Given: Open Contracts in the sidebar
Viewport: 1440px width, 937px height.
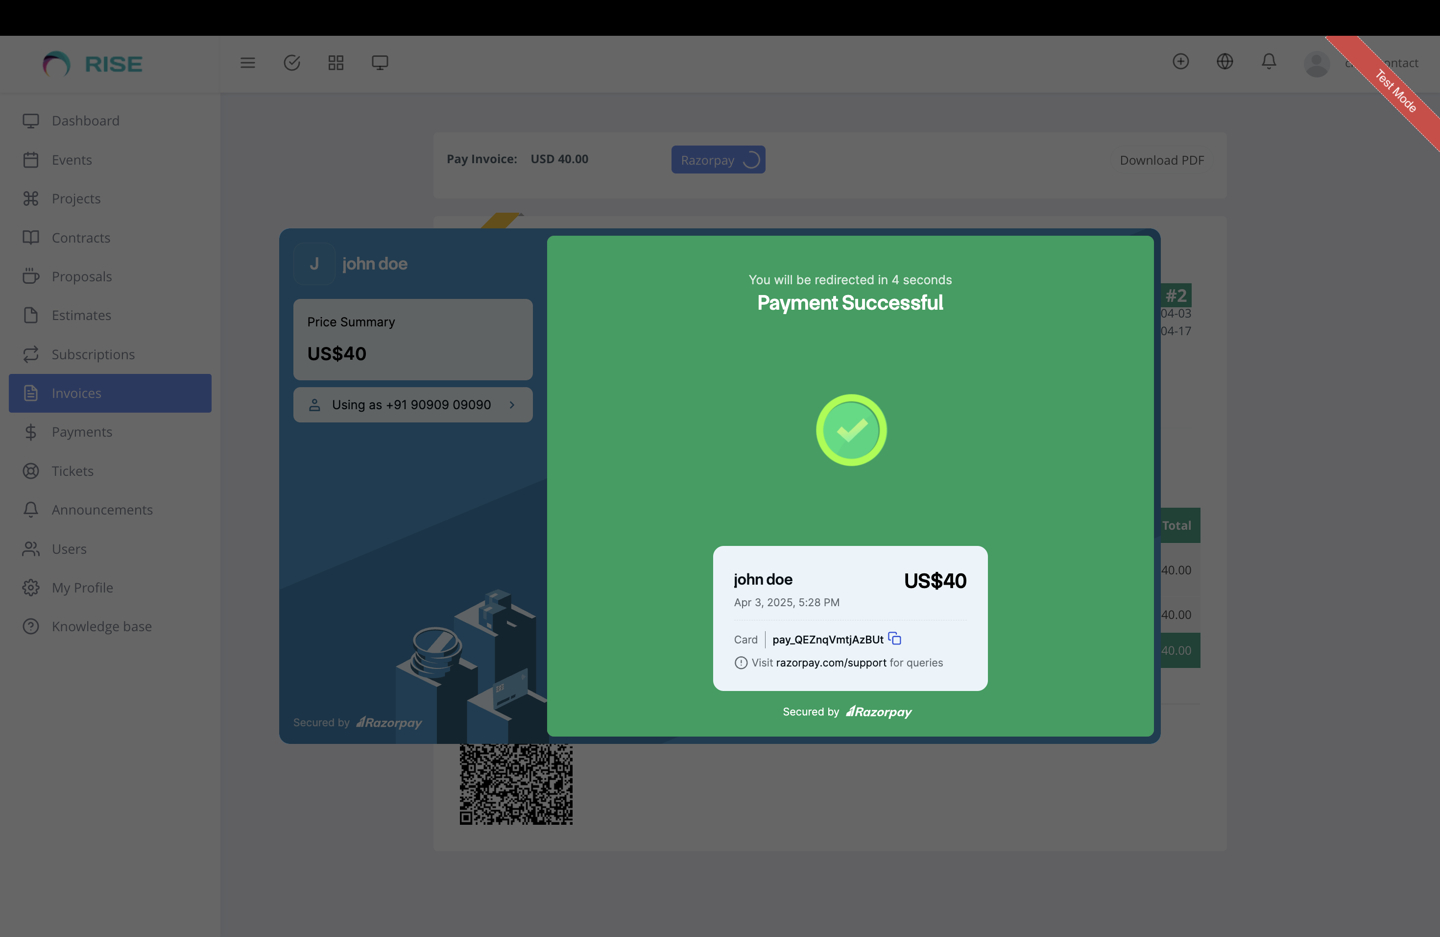Looking at the screenshot, I should (x=110, y=237).
